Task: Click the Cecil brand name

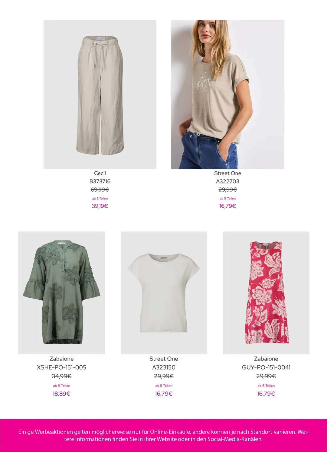Action: 100,173
